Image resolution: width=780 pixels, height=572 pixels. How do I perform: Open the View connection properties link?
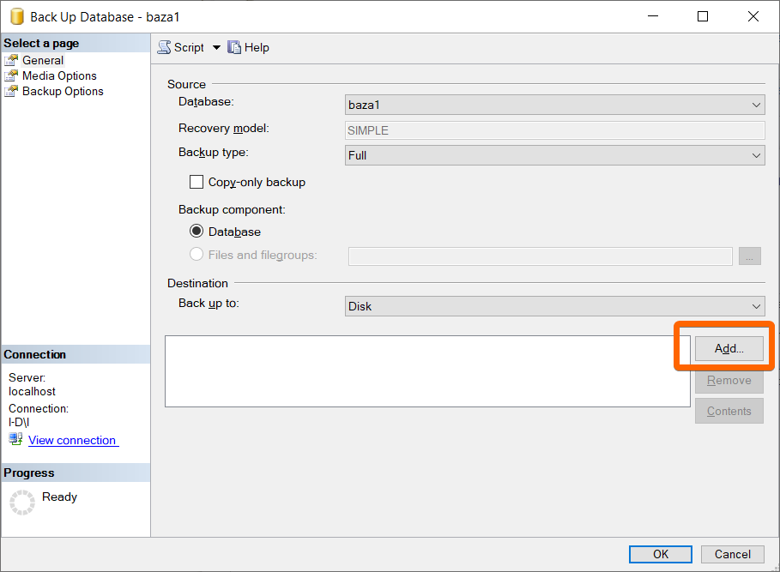[x=73, y=440]
